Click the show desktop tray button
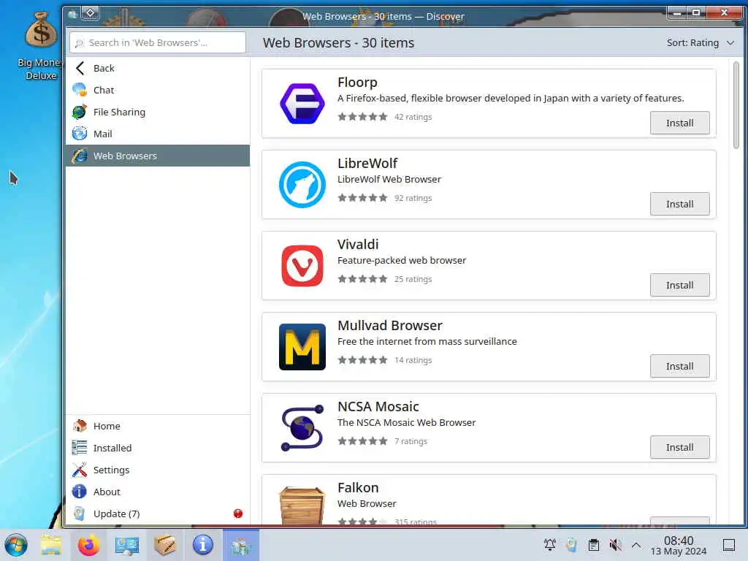Screen dimensions: 748x561 pyautogui.click(x=729, y=545)
